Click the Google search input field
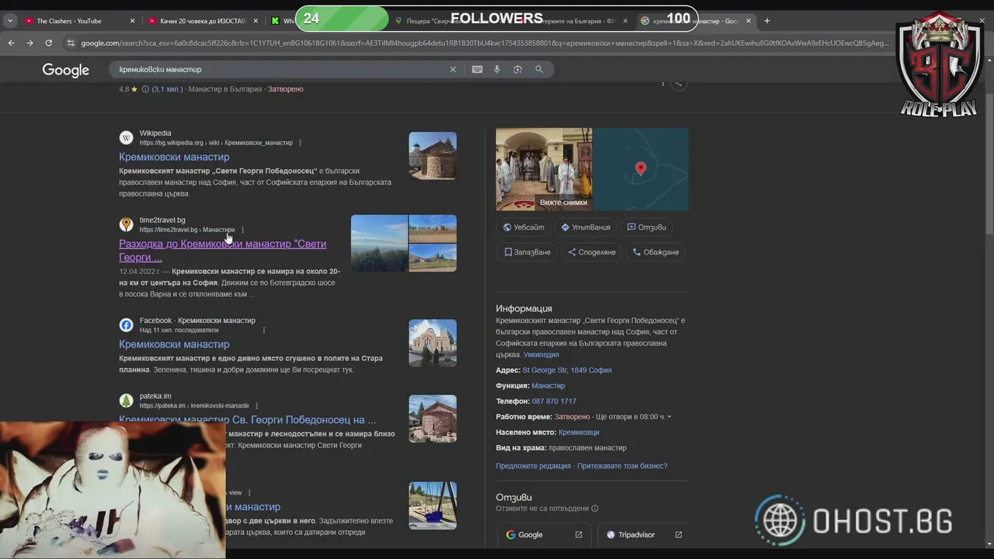The width and height of the screenshot is (994, 559). coord(280,69)
